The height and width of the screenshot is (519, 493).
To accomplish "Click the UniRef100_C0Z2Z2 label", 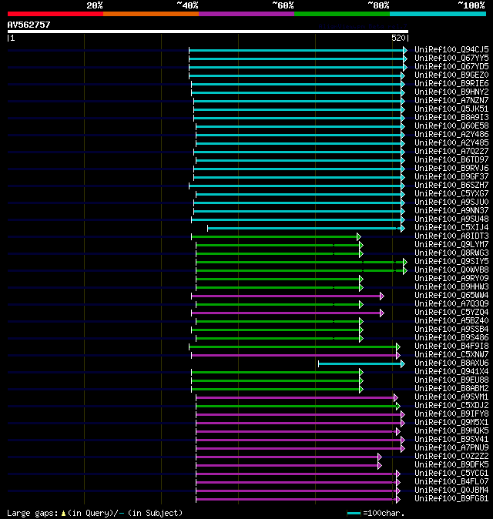I will point(451,457).
